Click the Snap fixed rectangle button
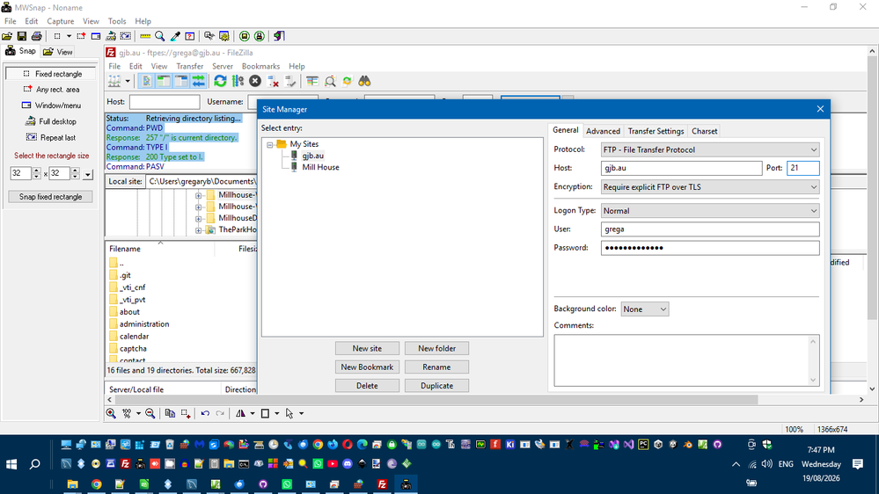This screenshot has width=879, height=494. tap(50, 197)
